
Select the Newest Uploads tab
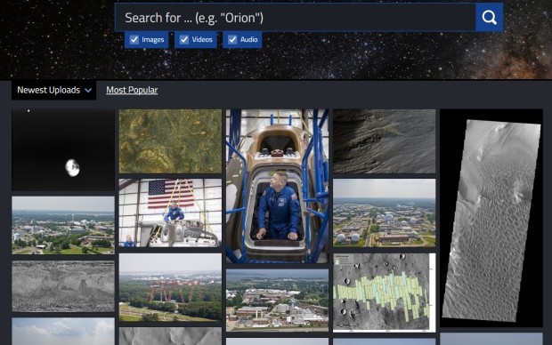click(x=53, y=90)
